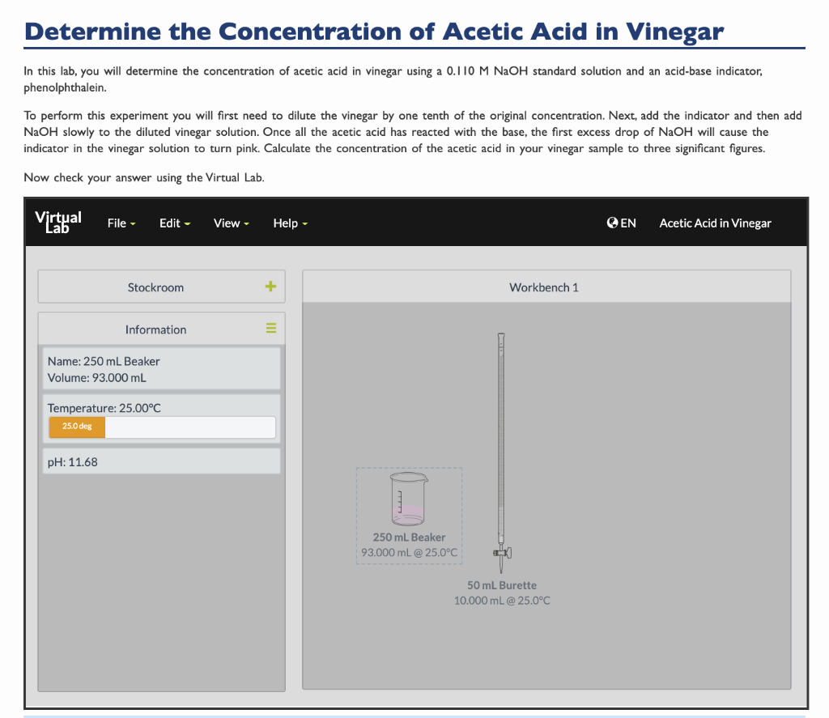829x718 pixels.
Task: Click the Information panel menu icon
Action: pos(271,329)
